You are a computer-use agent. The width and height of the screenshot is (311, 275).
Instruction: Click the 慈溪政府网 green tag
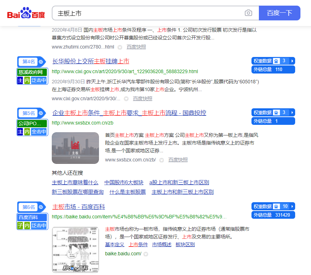point(32,72)
